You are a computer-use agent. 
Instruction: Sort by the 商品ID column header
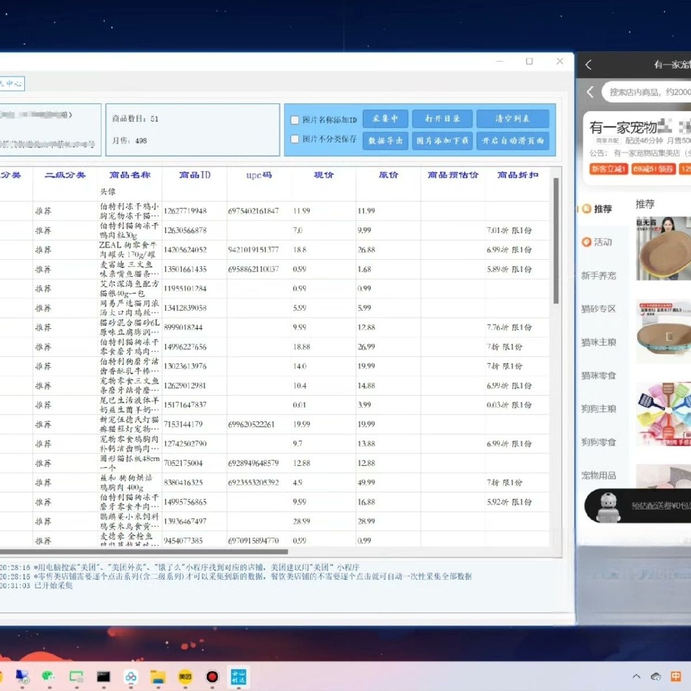pyautogui.click(x=195, y=175)
